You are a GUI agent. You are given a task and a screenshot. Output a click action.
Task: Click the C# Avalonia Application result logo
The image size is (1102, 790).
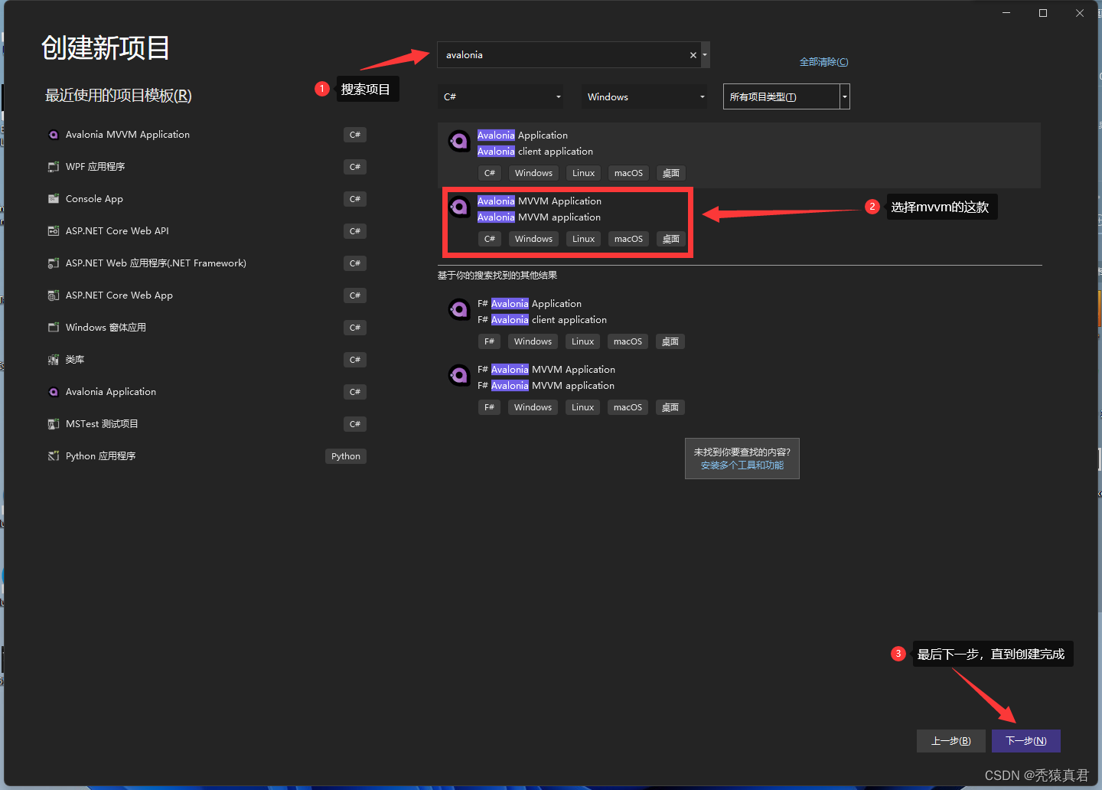coord(459,141)
